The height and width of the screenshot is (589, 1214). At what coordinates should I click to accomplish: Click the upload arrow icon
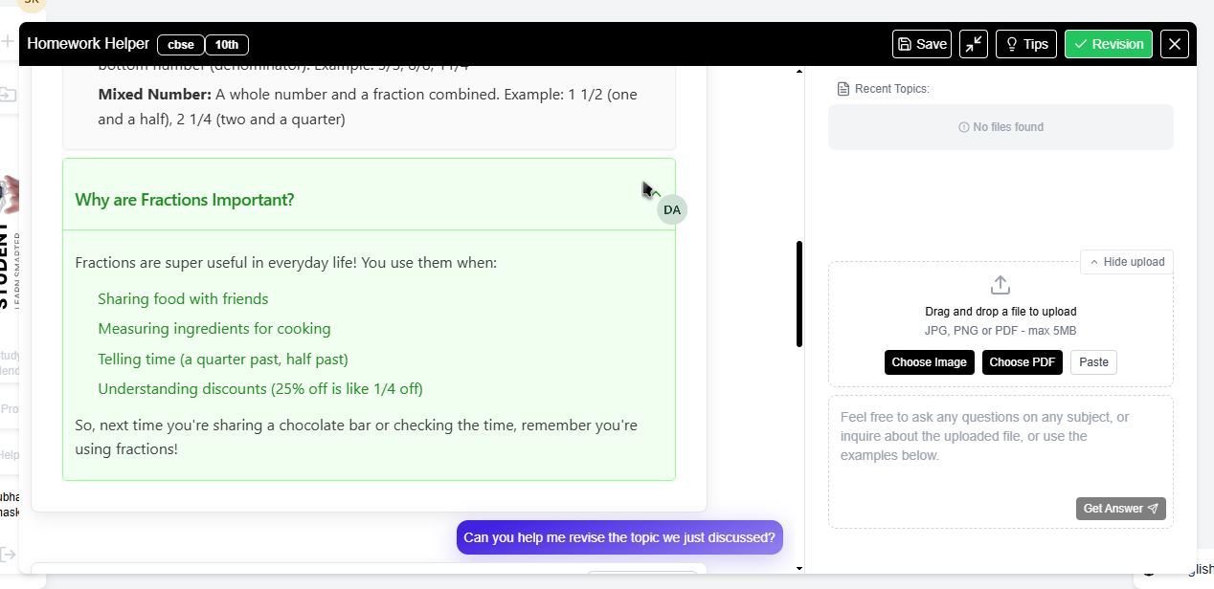(1000, 285)
